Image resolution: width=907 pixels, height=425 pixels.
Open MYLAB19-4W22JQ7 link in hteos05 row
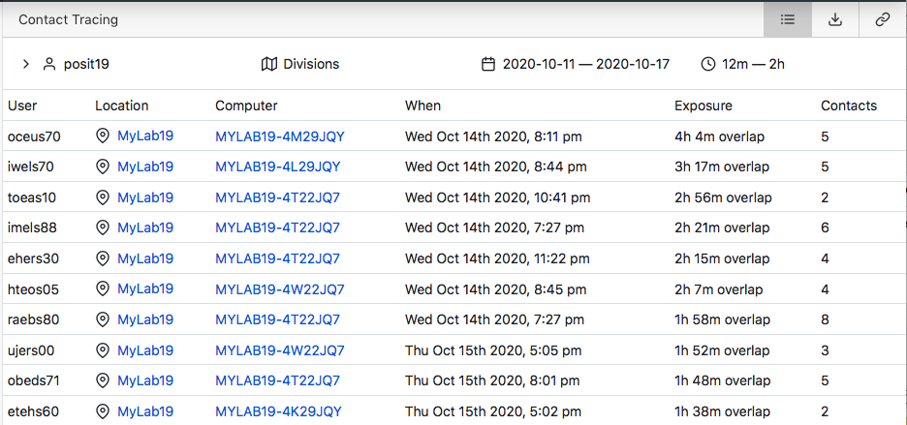click(280, 289)
